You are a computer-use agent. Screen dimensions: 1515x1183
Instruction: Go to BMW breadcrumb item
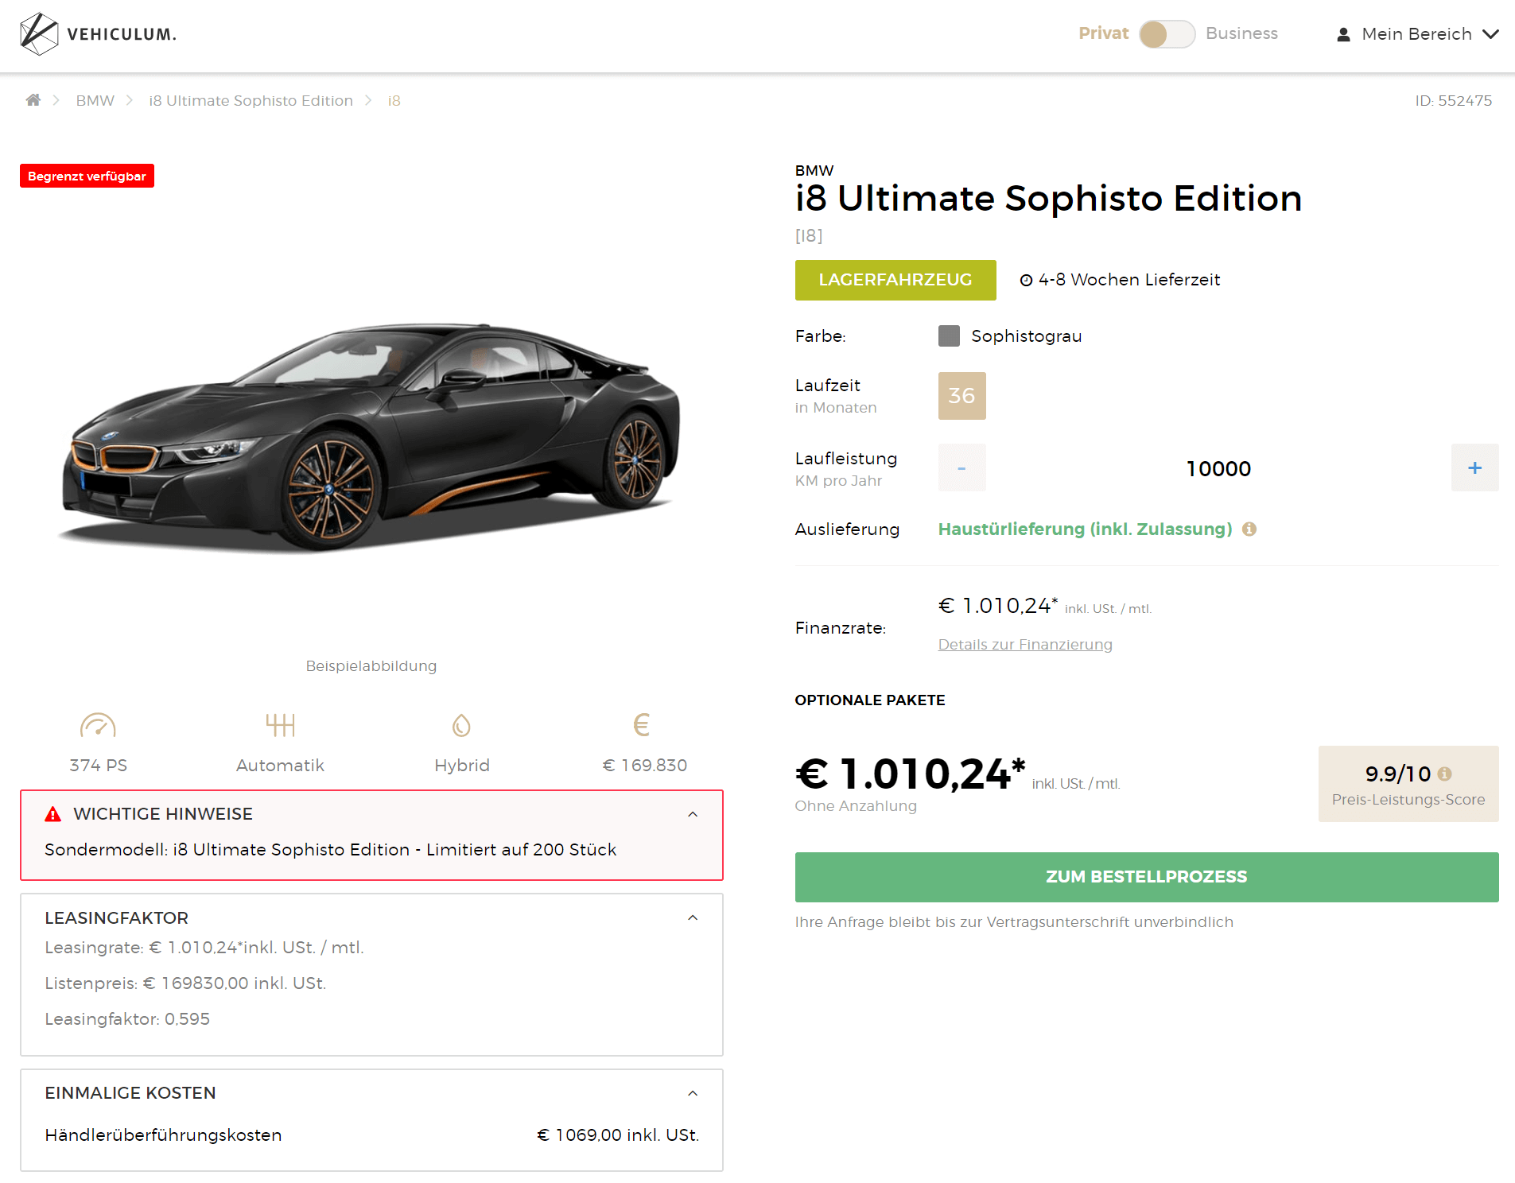click(x=95, y=101)
